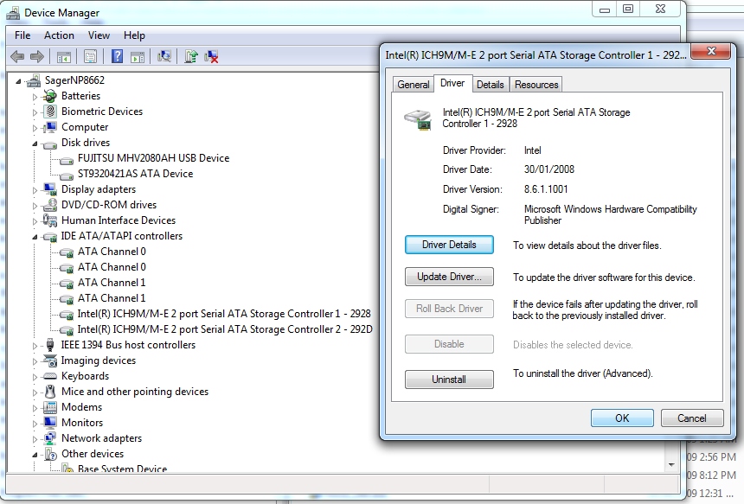The width and height of the screenshot is (744, 504).
Task: Click the Monitors icon in tree
Action: pos(50,423)
